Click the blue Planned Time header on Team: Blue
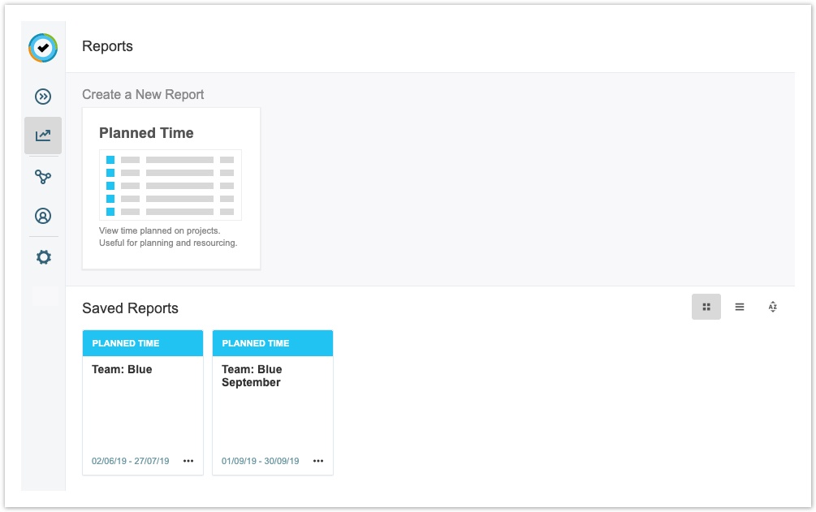 coord(143,343)
